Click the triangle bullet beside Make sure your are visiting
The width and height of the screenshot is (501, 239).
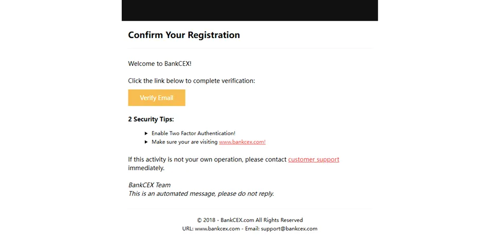pyautogui.click(x=146, y=142)
